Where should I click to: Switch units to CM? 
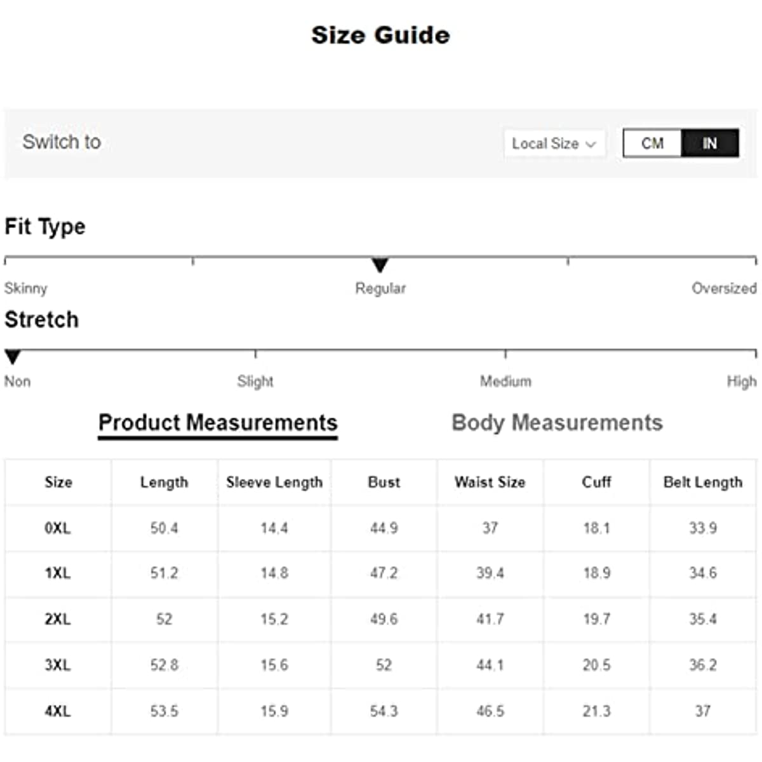click(x=652, y=144)
